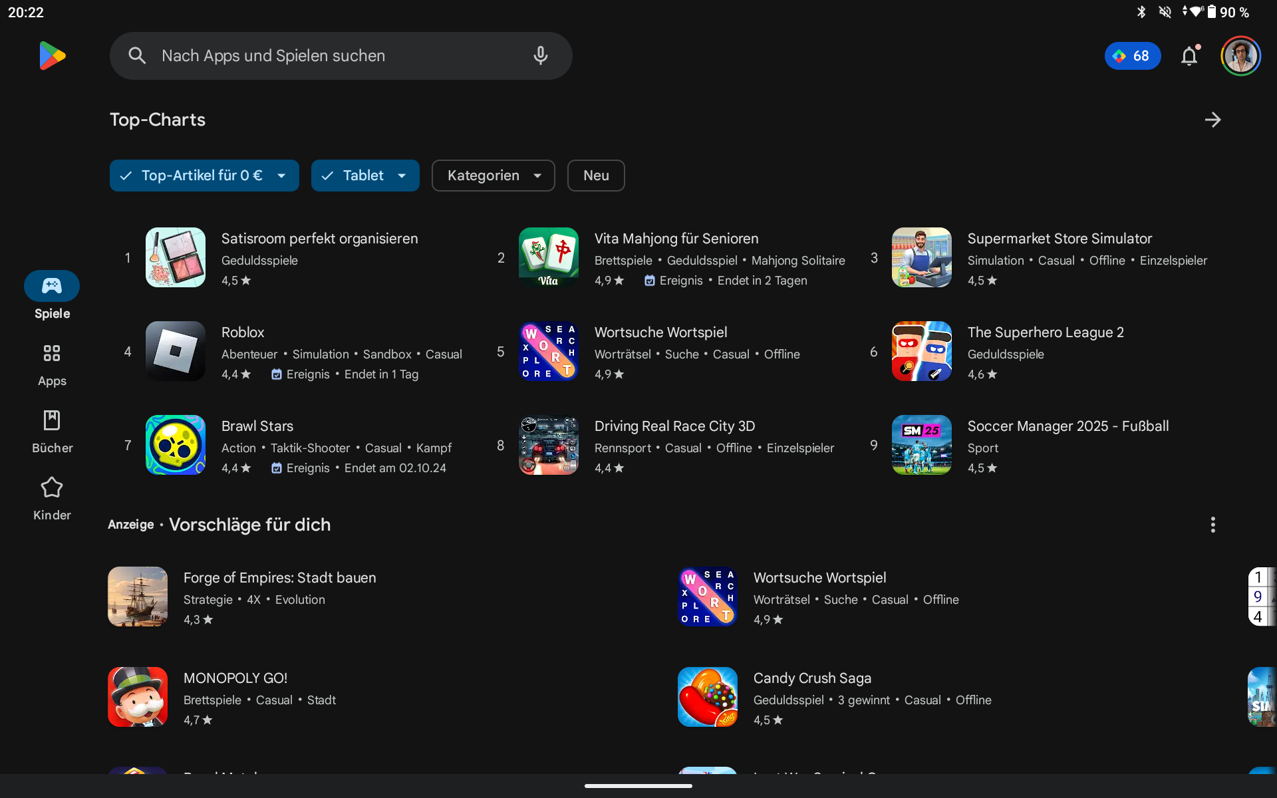Tap the Bluetooth status icon
This screenshot has width=1277, height=798.
pyautogui.click(x=1141, y=12)
